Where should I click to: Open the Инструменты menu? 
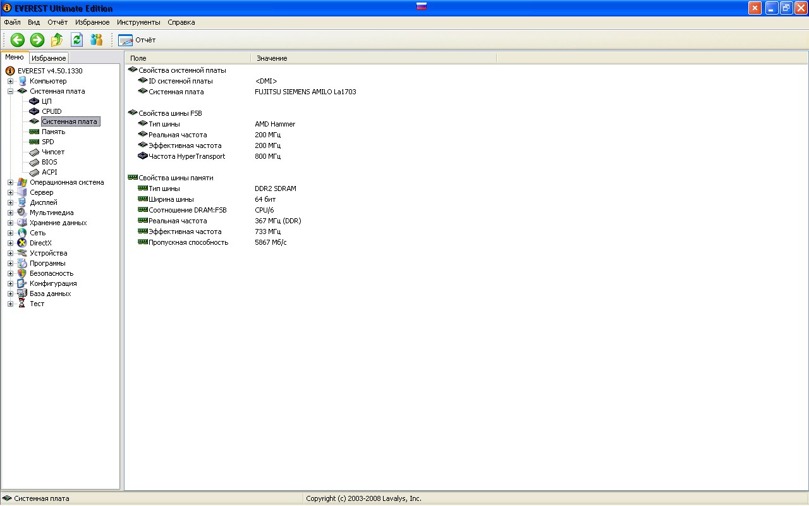tap(138, 22)
